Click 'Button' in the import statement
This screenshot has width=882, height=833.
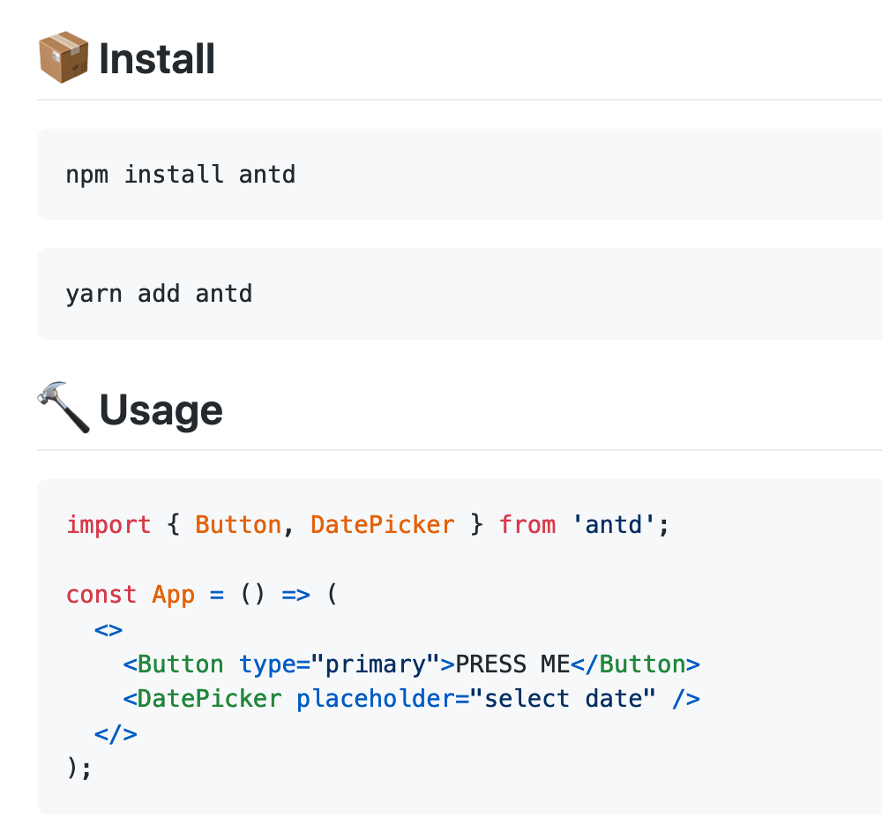(x=238, y=524)
